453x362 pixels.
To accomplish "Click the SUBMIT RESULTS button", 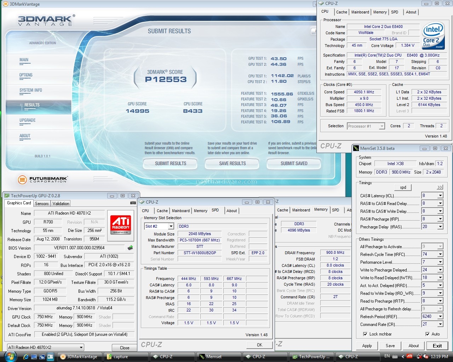I will 171,164.
